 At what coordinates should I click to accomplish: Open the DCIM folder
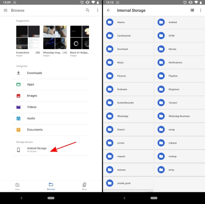pos(180,36)
